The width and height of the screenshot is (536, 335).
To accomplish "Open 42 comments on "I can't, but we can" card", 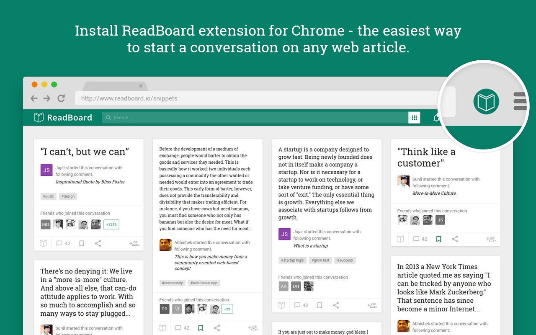I will [63, 243].
